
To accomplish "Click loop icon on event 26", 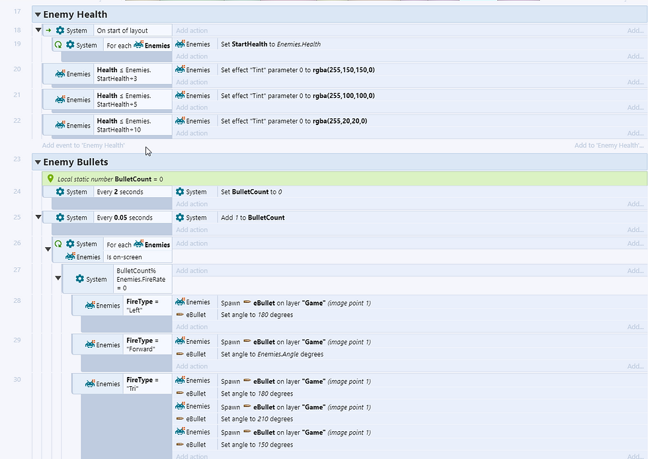I will coord(58,243).
